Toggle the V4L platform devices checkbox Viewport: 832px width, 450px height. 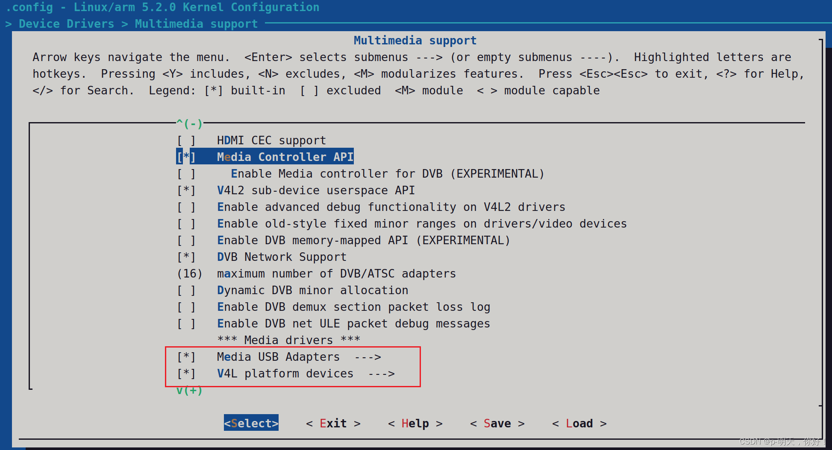click(186, 374)
